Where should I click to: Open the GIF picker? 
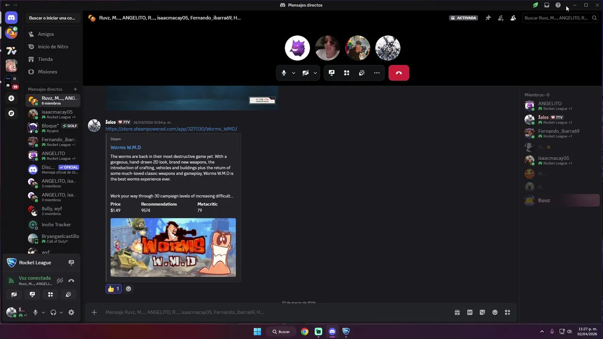[x=470, y=312]
